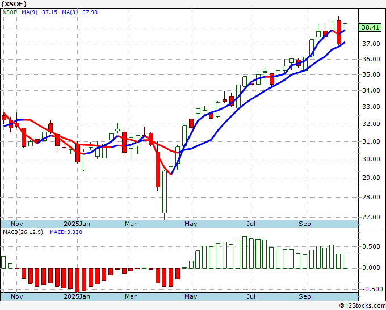Click the MA(9) legend label
386x310 pixels.
30,12
